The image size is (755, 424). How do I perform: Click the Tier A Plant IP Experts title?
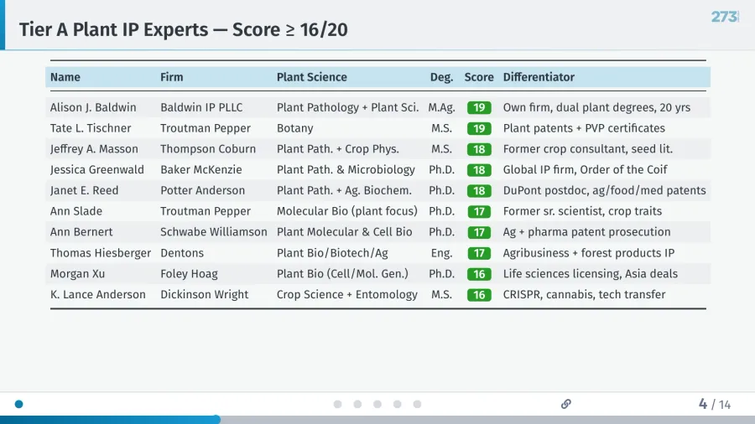(x=183, y=30)
